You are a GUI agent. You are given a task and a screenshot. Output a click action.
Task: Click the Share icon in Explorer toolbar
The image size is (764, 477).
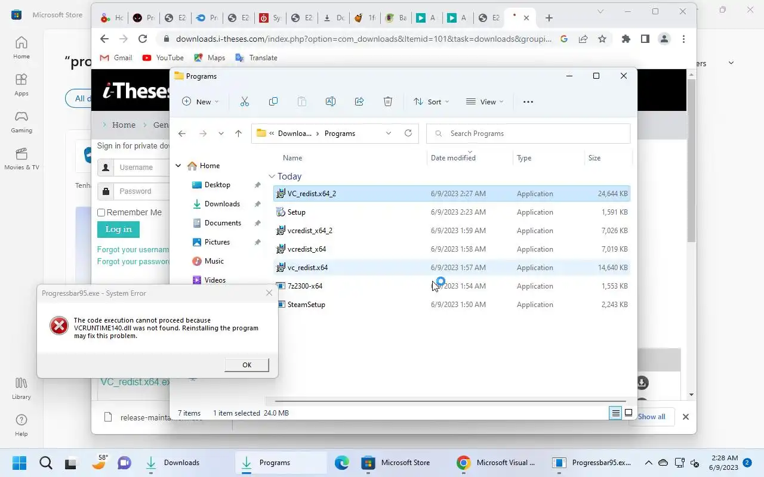pyautogui.click(x=359, y=102)
